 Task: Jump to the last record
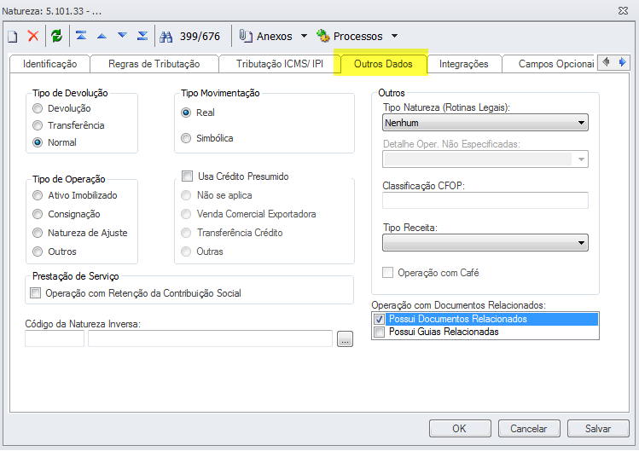[142, 36]
